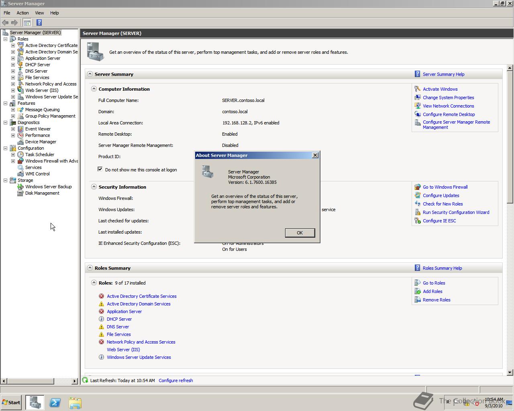514x411 pixels.
Task: Select Application Server in the tree
Action: tap(43, 58)
